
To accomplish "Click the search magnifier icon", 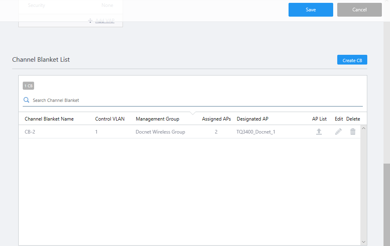I will pyautogui.click(x=26, y=100).
